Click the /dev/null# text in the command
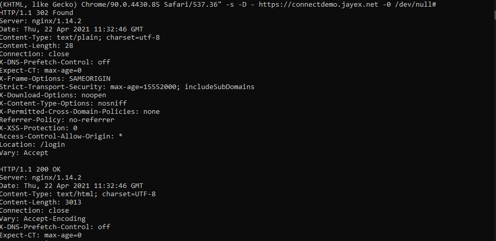This screenshot has width=496, height=241. pos(416,5)
